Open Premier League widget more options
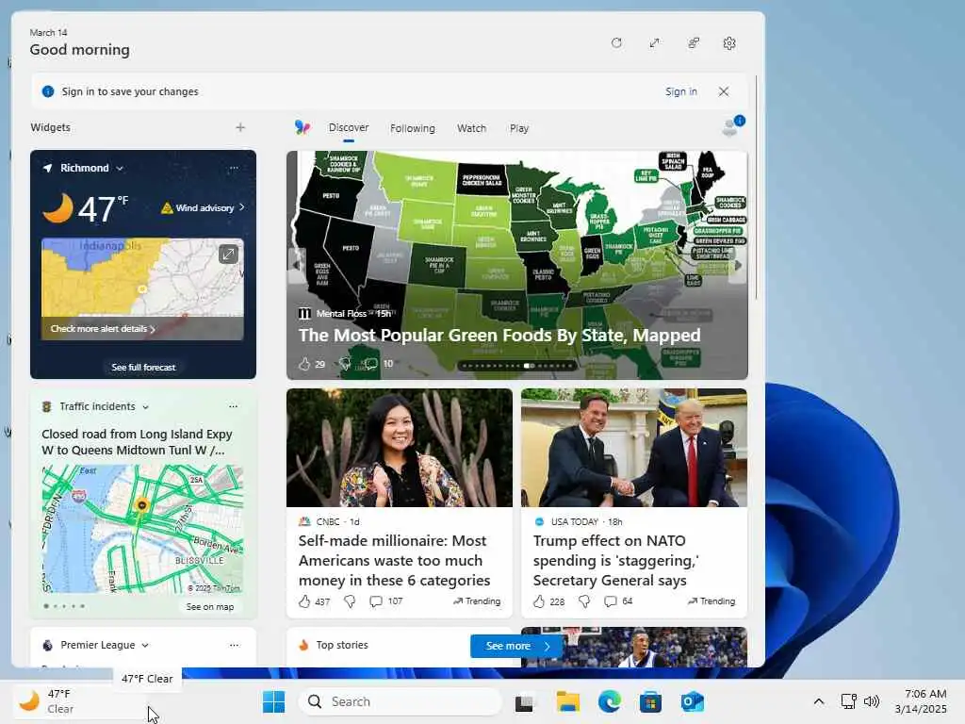Image resolution: width=965 pixels, height=724 pixels. [x=234, y=645]
